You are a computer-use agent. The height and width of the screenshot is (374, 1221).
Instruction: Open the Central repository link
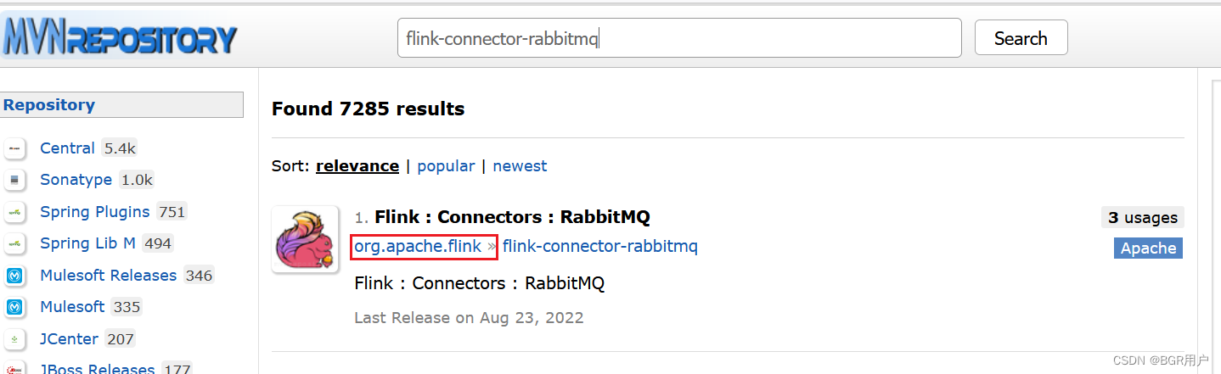coord(67,148)
